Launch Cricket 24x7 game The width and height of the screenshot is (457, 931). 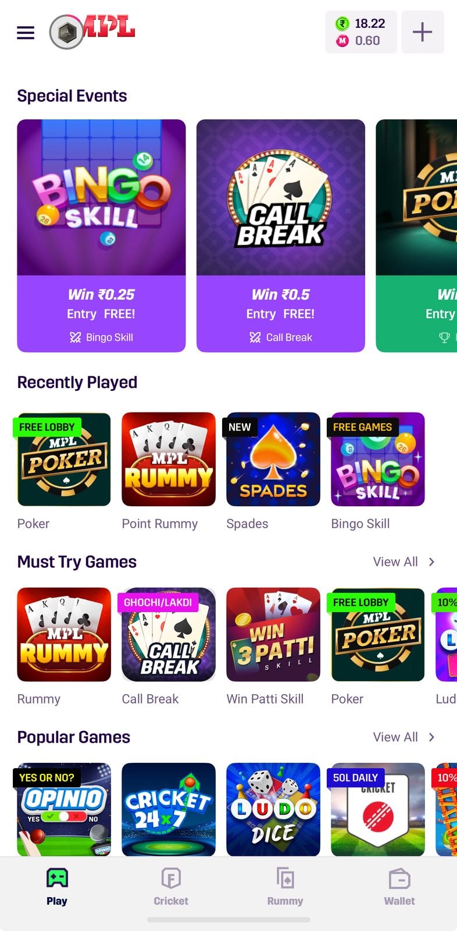pyautogui.click(x=169, y=809)
